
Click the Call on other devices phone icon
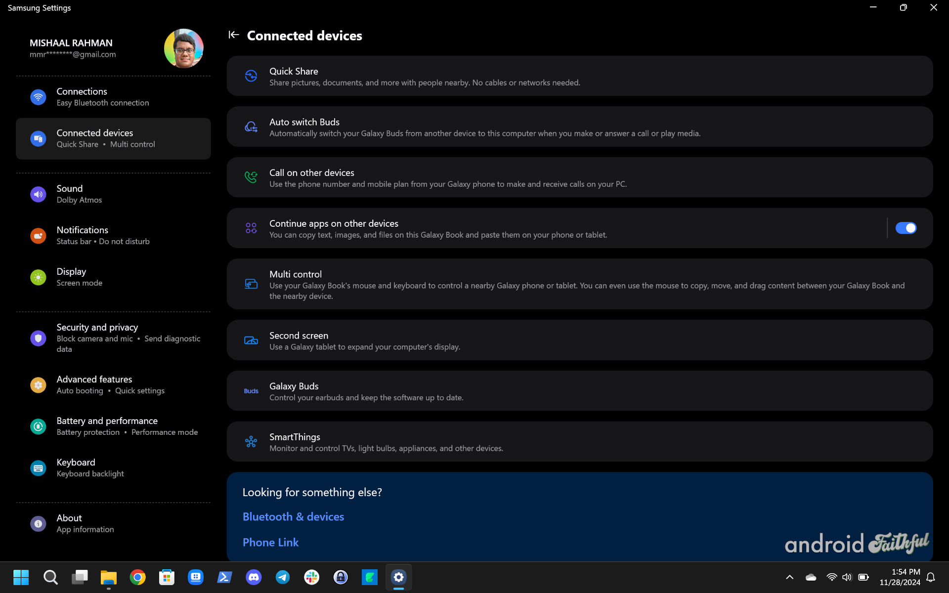251,177
